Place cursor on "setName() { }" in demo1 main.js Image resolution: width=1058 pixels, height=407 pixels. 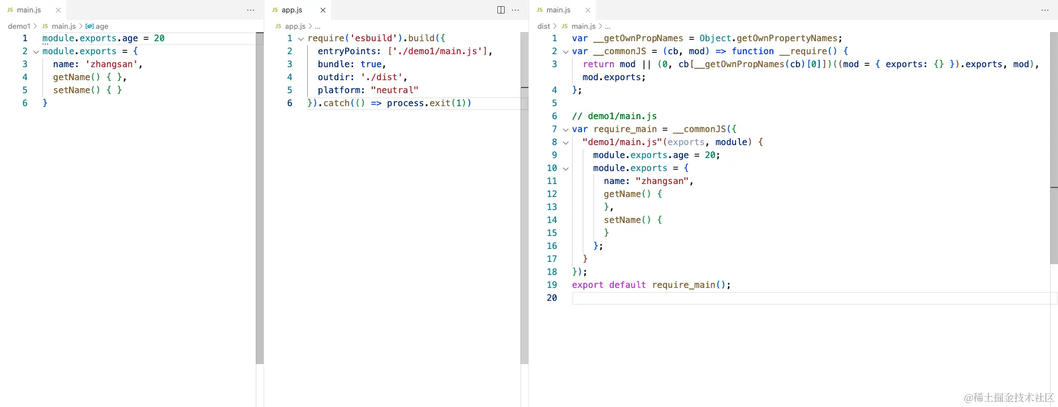[88, 90]
